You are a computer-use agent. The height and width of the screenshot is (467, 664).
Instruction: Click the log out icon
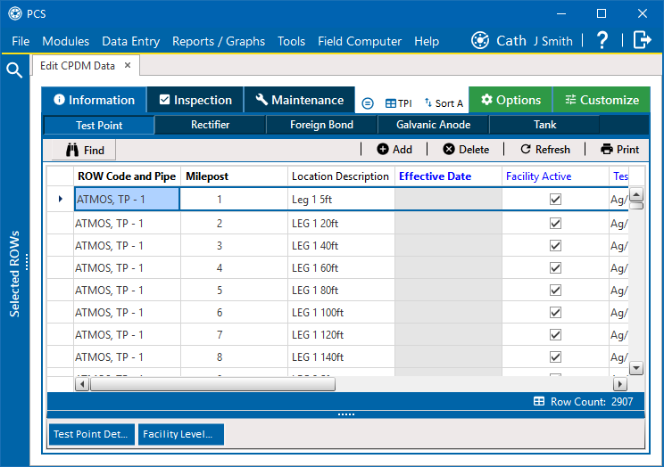tap(642, 40)
